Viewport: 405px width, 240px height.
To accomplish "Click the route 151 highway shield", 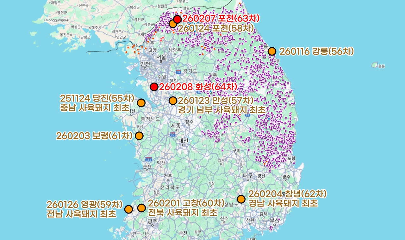I will point(148,159).
